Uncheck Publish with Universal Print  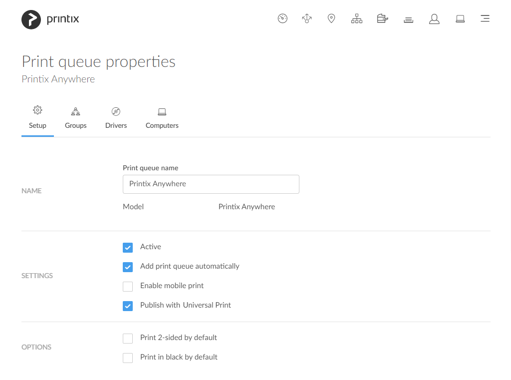pyautogui.click(x=128, y=306)
